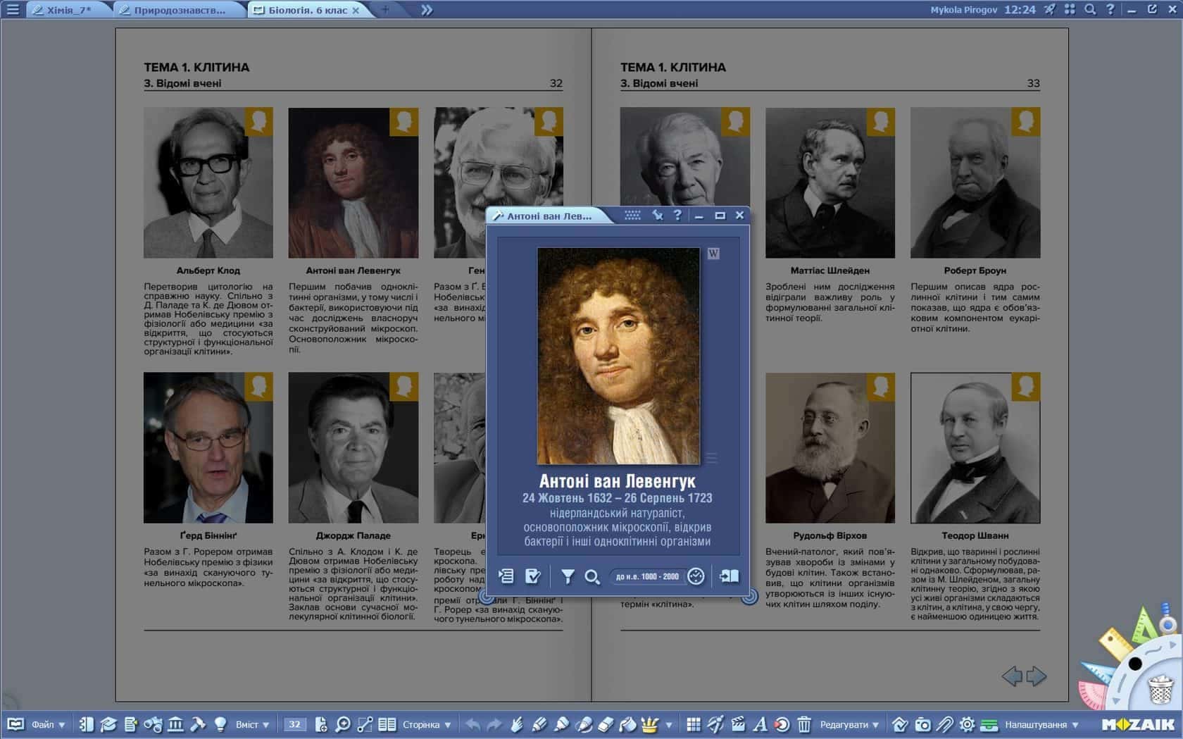
Task: Open filter funnel in popup toolbar
Action: (568, 576)
